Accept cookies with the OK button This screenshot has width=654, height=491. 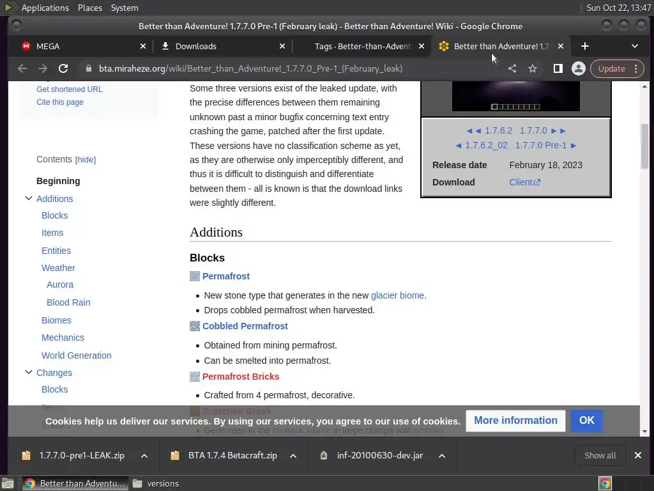(x=586, y=421)
